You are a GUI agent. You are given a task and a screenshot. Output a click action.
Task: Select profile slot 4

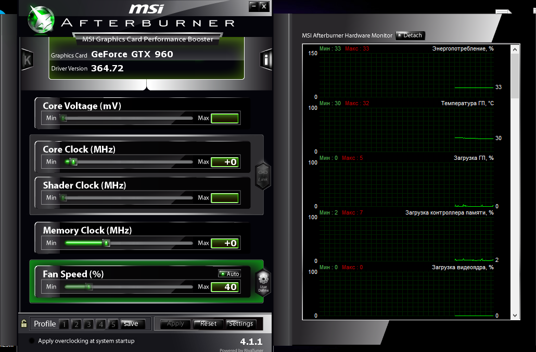tap(101, 324)
